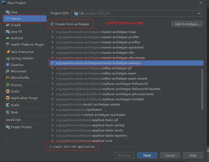Click the Kotlin logo icon
The height and width of the screenshot is (162, 209).
tap(8, 105)
